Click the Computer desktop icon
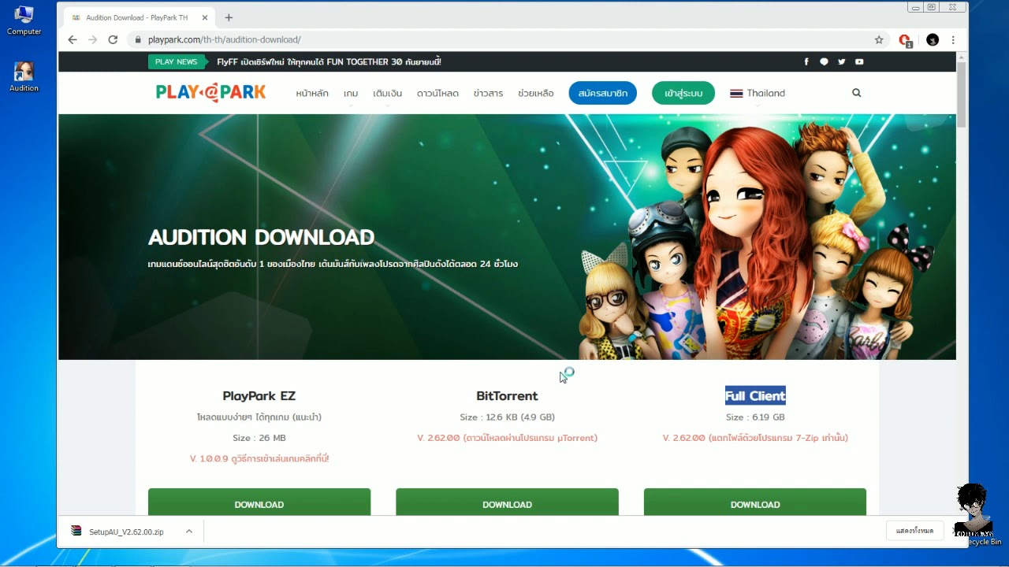Image resolution: width=1009 pixels, height=567 pixels. tap(24, 20)
